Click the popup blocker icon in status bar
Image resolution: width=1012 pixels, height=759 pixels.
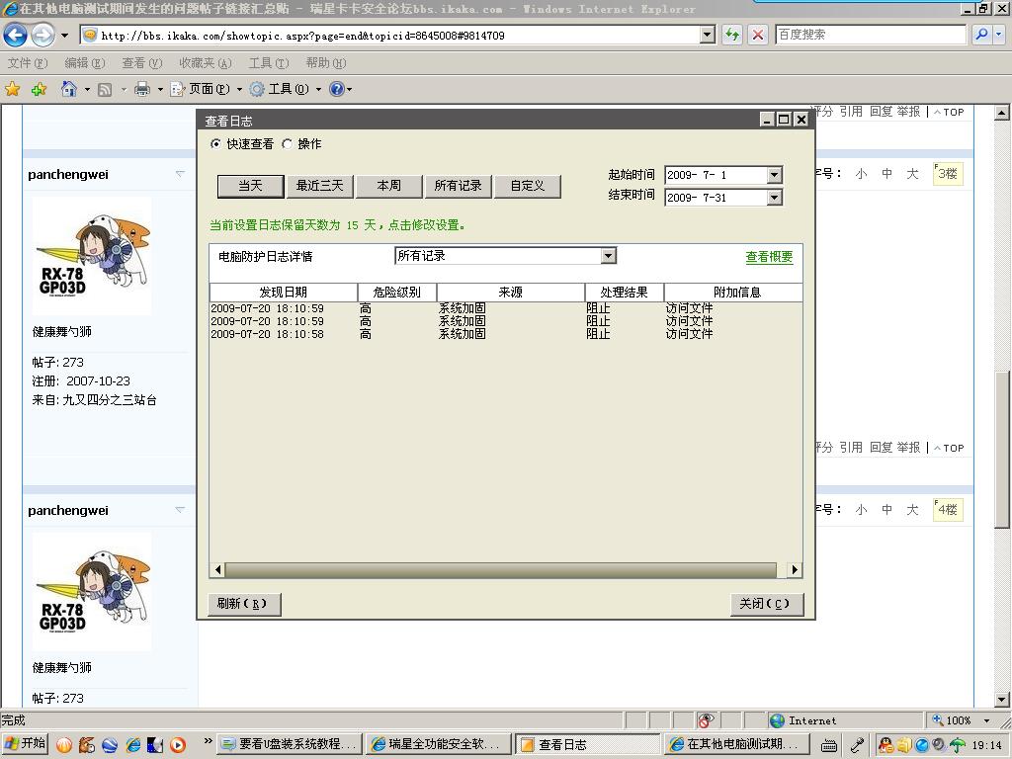click(x=706, y=720)
